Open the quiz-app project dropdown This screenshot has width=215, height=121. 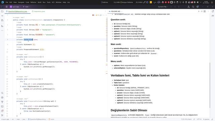click(15, 7)
